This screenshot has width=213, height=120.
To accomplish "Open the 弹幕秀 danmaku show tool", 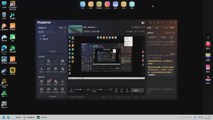I will click(42, 90).
